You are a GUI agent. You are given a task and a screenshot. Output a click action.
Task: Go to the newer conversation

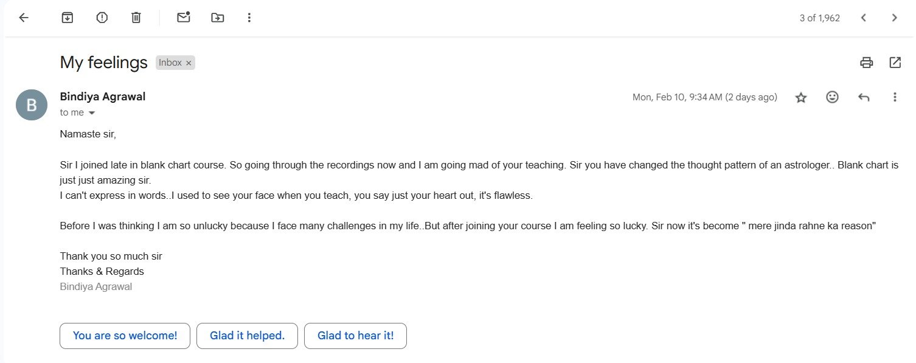coord(864,18)
